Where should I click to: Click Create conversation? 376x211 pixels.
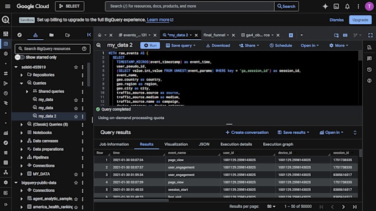point(247,133)
